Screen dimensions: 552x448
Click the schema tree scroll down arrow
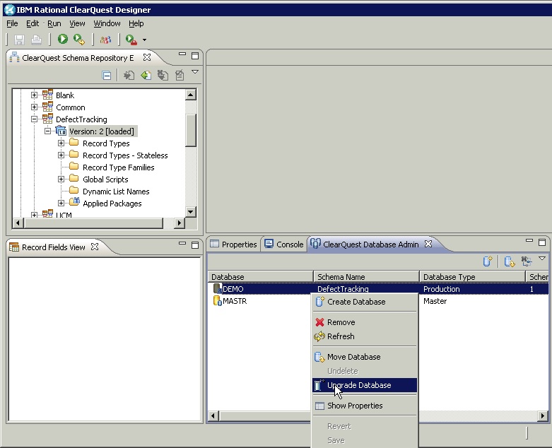pyautogui.click(x=190, y=212)
